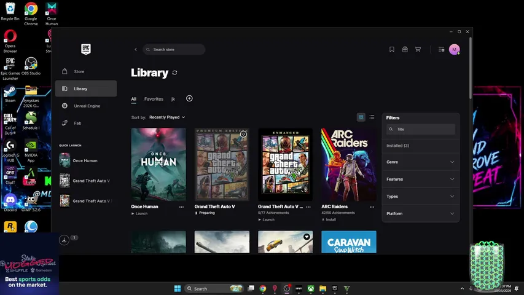
Task: Select the jk collection tab
Action: click(173, 99)
